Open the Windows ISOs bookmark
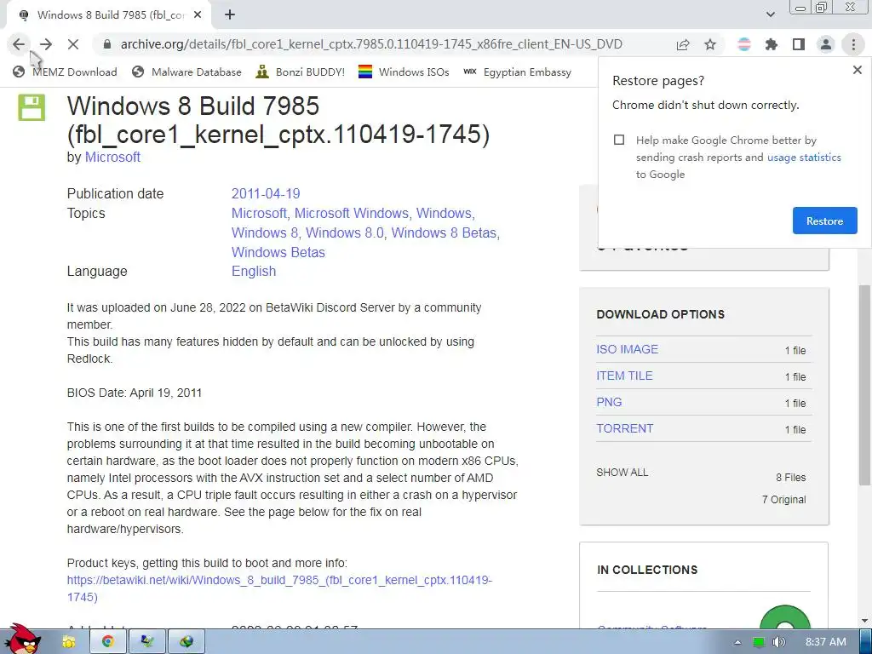The image size is (872, 654). 404,72
